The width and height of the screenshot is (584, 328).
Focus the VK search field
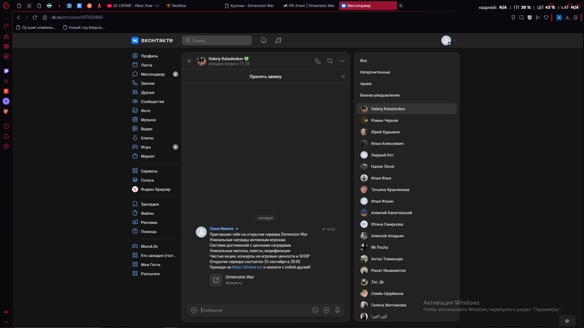[217, 40]
